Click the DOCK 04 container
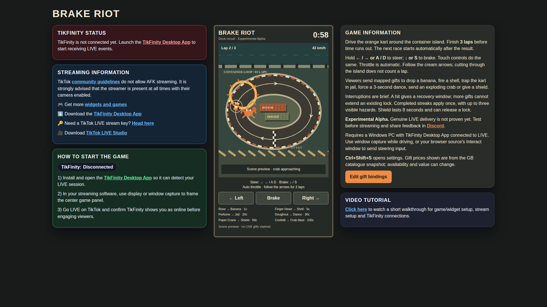The image size is (547, 307). [273, 107]
